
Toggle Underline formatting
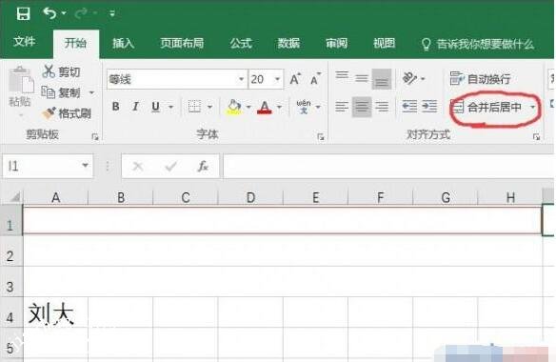(156, 107)
